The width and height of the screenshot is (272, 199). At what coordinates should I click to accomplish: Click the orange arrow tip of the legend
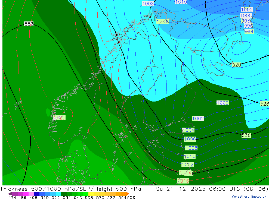(128, 194)
